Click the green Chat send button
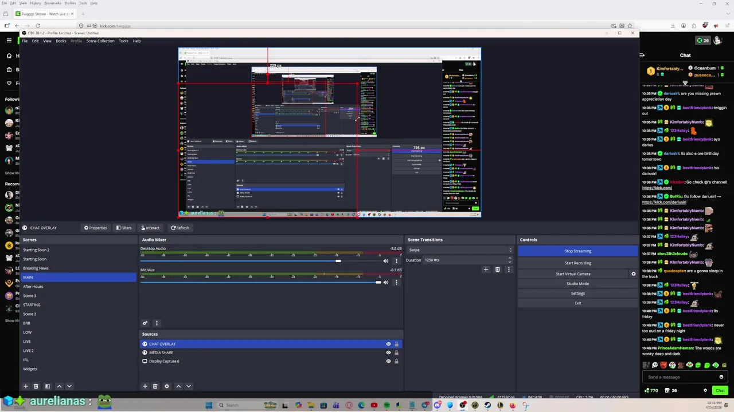This screenshot has width=734, height=412. (720, 390)
